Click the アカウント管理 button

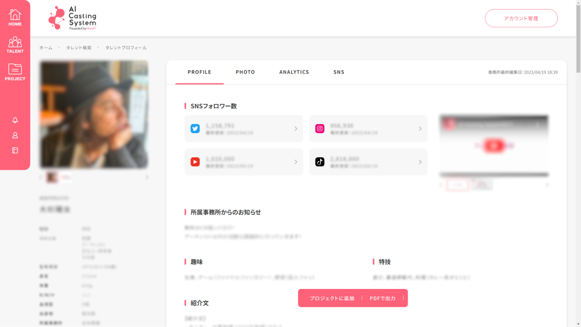pyautogui.click(x=521, y=19)
